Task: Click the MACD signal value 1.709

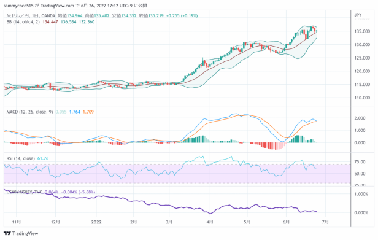Action: click(88, 112)
